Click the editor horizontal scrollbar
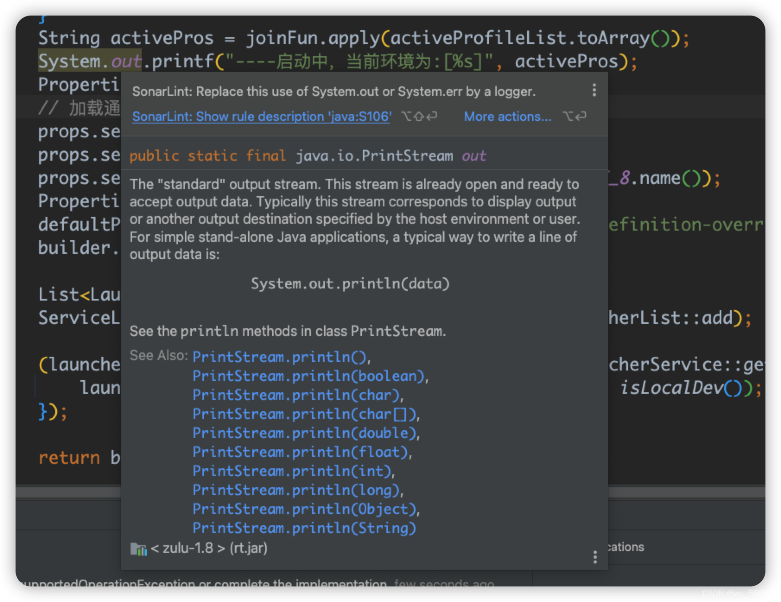Viewport: 781px width, 602px height. coord(390,492)
